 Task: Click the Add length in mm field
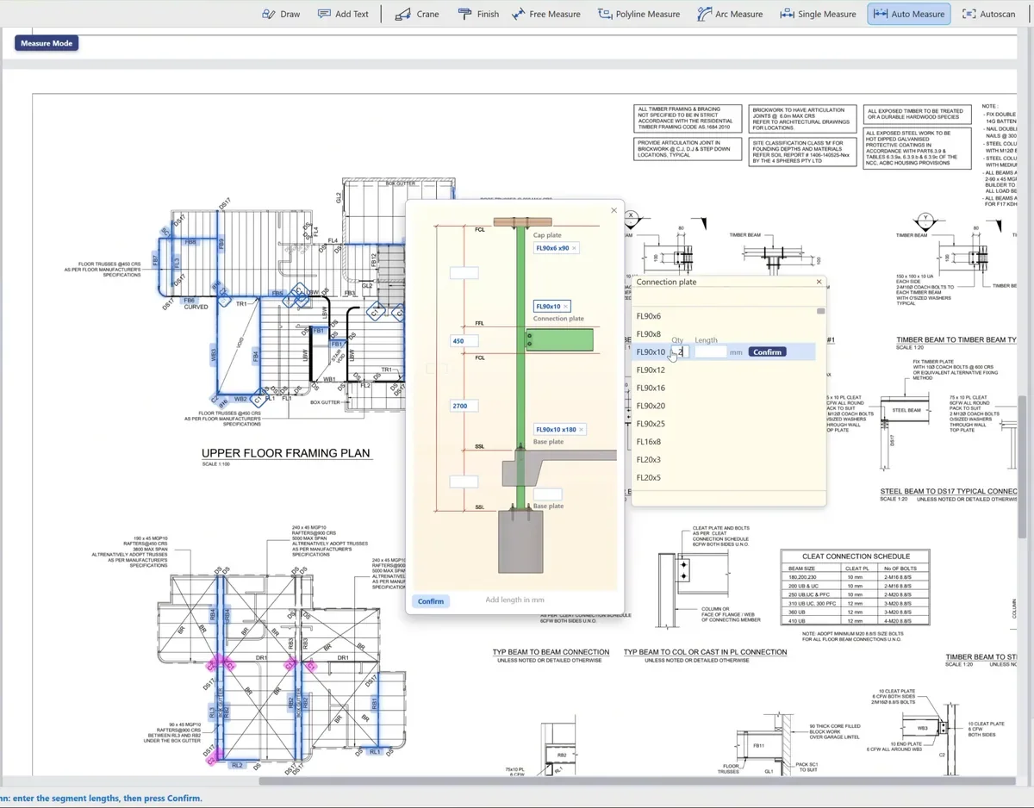tap(514, 600)
